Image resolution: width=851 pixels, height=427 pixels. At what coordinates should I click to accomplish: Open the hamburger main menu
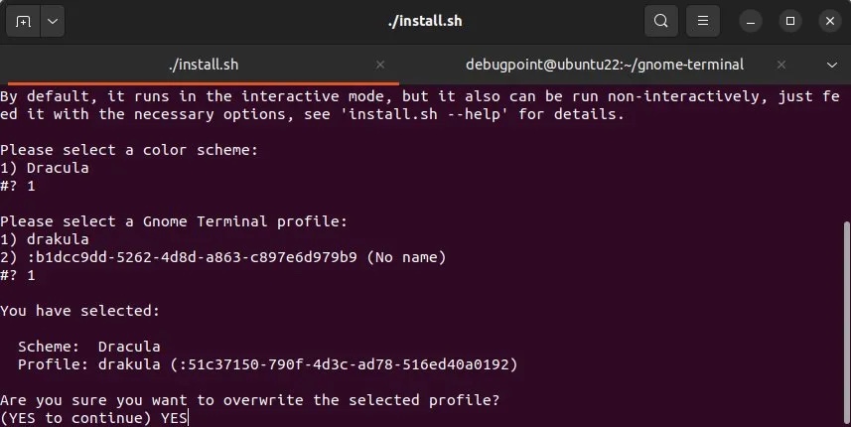[x=702, y=20]
